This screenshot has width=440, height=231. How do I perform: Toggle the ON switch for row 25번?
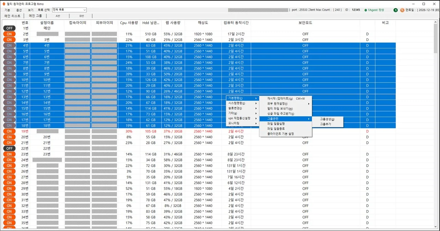click(9, 165)
